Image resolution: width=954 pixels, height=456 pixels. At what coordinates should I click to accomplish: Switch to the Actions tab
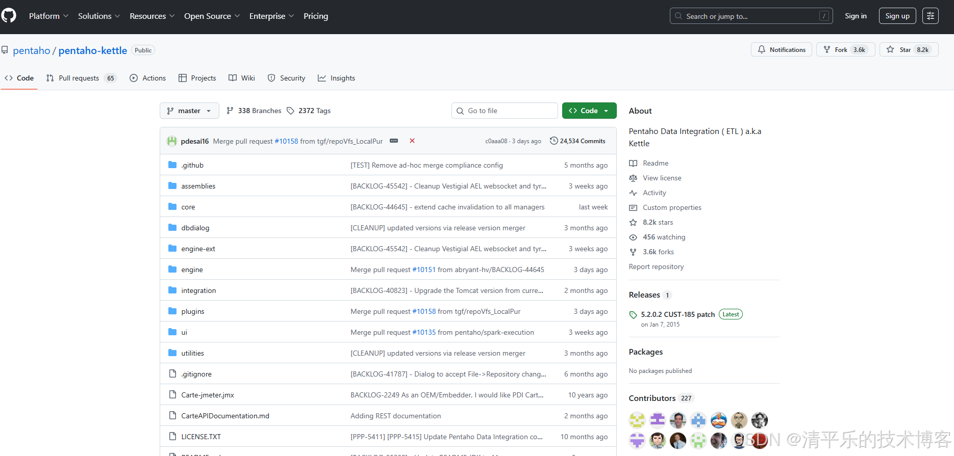(148, 78)
